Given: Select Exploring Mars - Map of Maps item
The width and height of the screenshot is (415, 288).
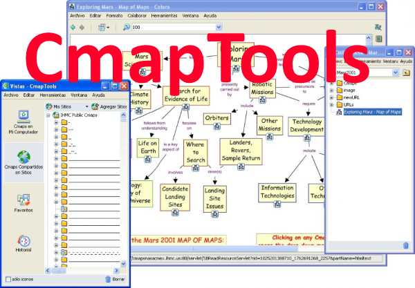Looking at the screenshot, I should (372, 112).
